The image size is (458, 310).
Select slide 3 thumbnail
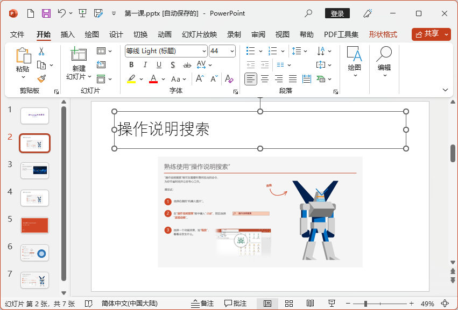(35, 171)
